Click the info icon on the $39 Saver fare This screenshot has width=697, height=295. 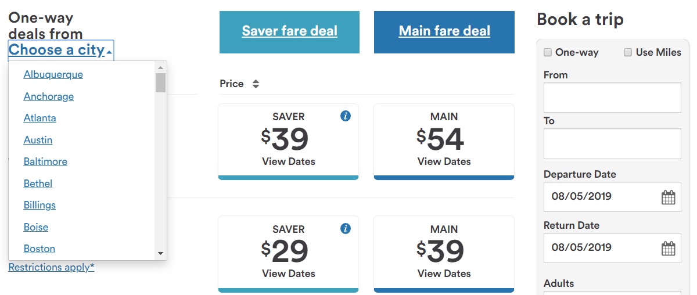click(x=346, y=116)
